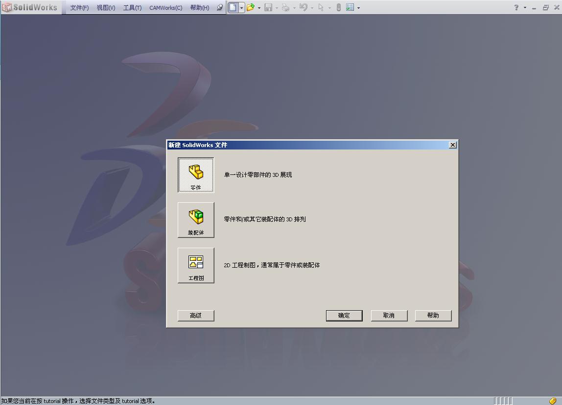The image size is (562, 405).
Task: Click the Save floppy disk icon
Action: tap(268, 7)
